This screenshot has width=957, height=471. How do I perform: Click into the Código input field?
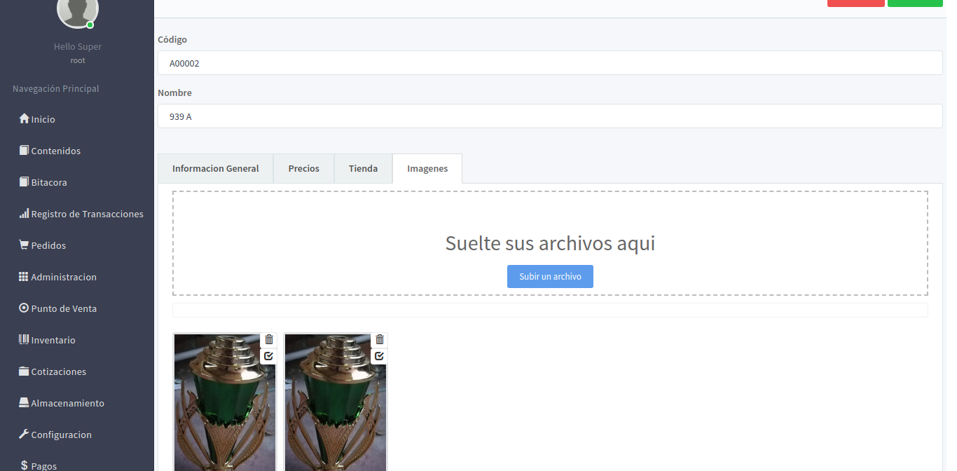tap(549, 63)
